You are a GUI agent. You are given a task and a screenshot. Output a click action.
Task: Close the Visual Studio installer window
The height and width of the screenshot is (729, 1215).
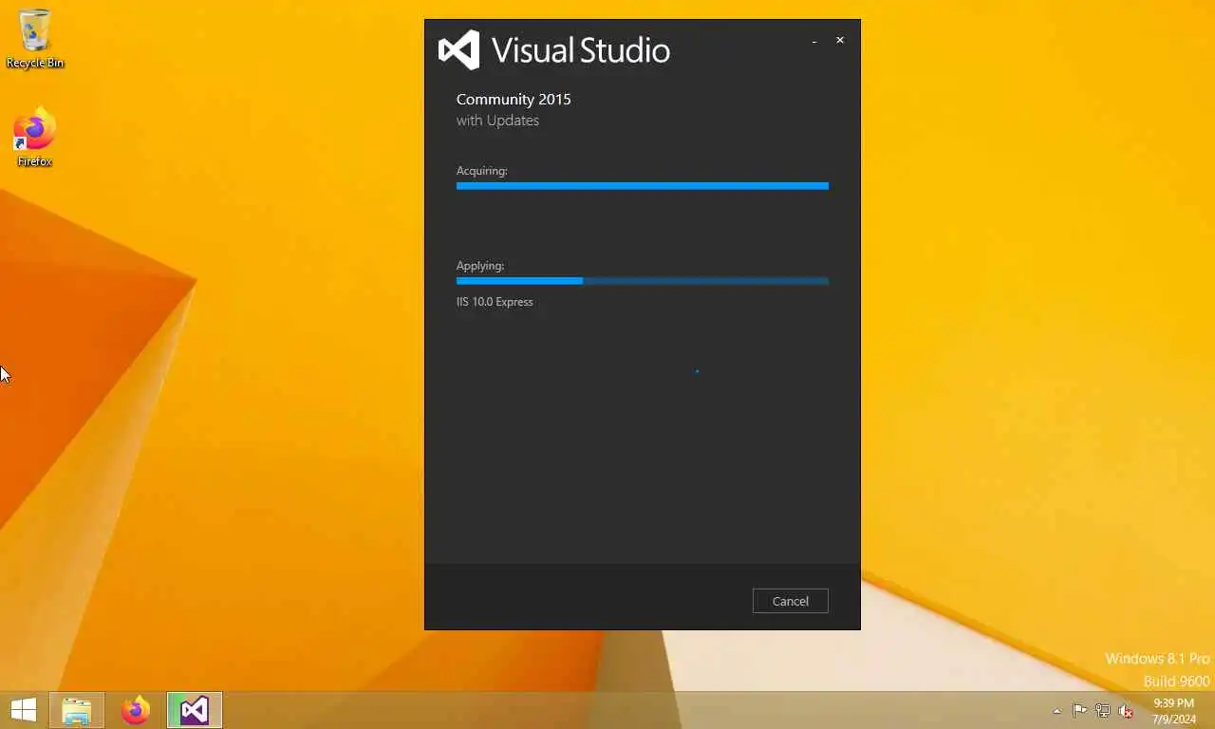point(840,41)
